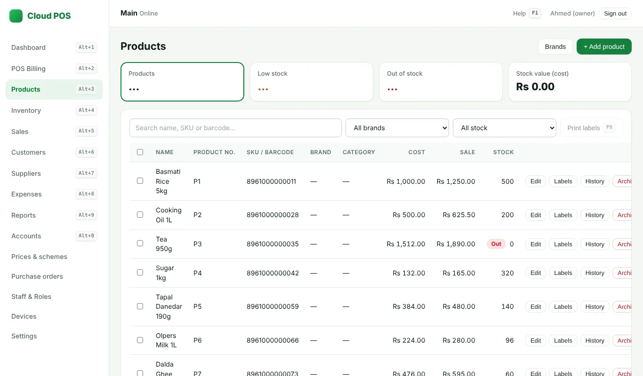Open Settings in the sidebar

pos(54,336)
